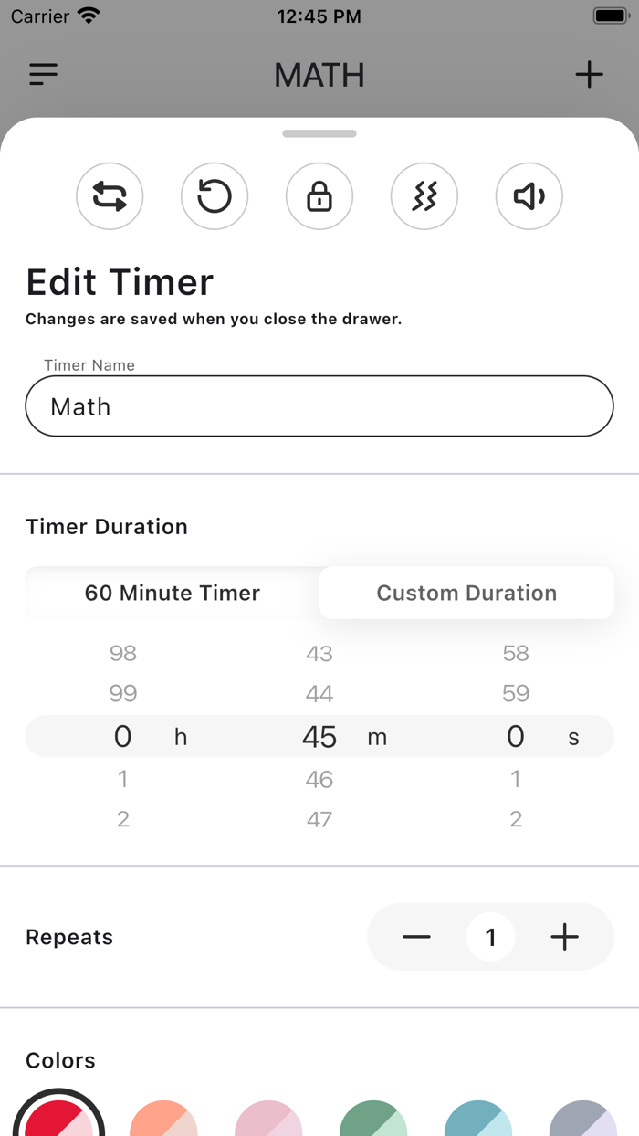Increase Repeats using the plus button
The image size is (639, 1136).
(x=564, y=937)
